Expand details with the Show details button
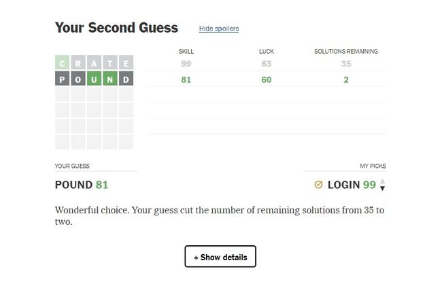Image resolution: width=442 pixels, height=301 pixels. click(x=220, y=257)
